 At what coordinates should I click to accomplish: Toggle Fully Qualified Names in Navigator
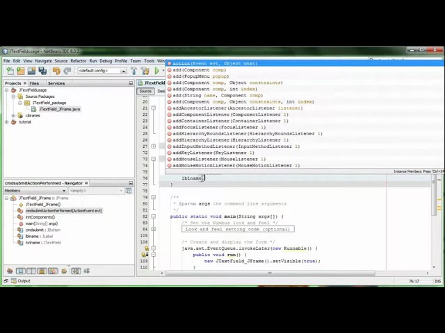tap(64, 271)
